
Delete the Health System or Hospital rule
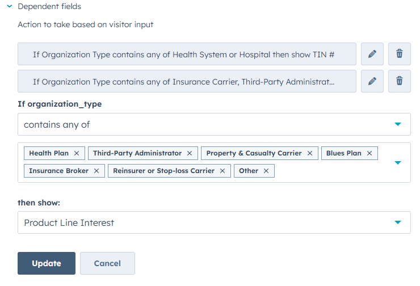(x=400, y=54)
